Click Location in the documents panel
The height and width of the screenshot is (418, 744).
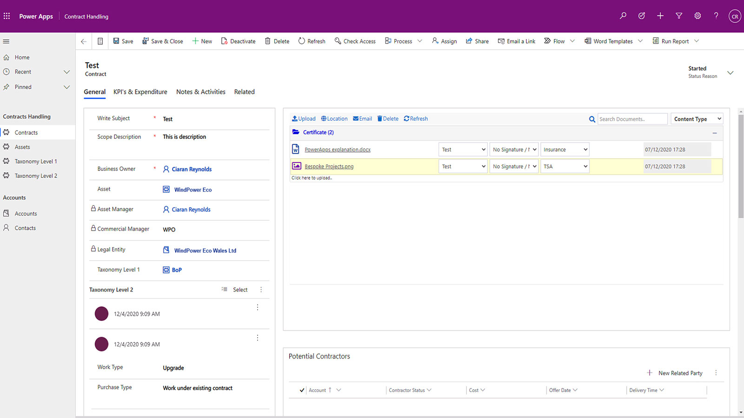click(x=334, y=119)
